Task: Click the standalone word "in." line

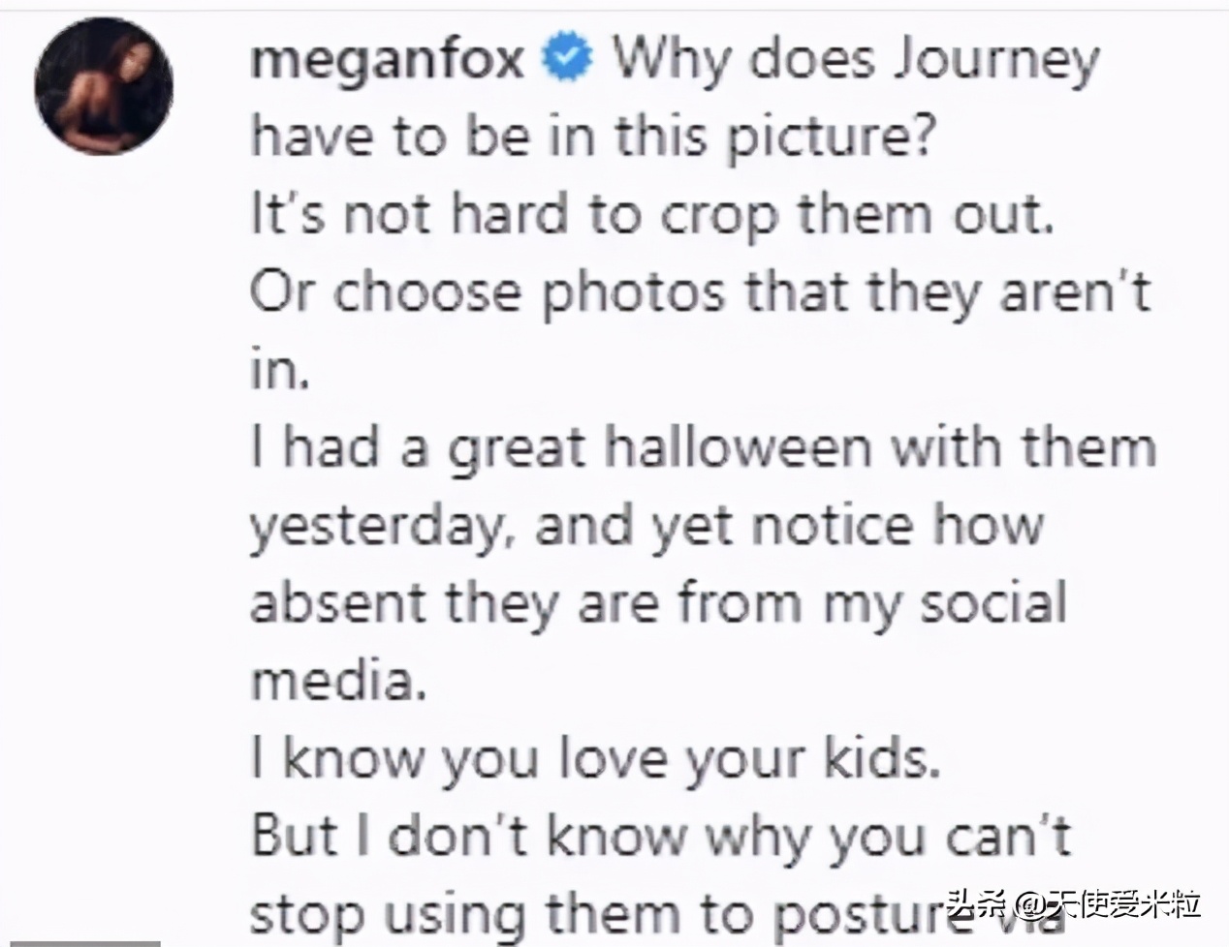Action: [x=279, y=370]
